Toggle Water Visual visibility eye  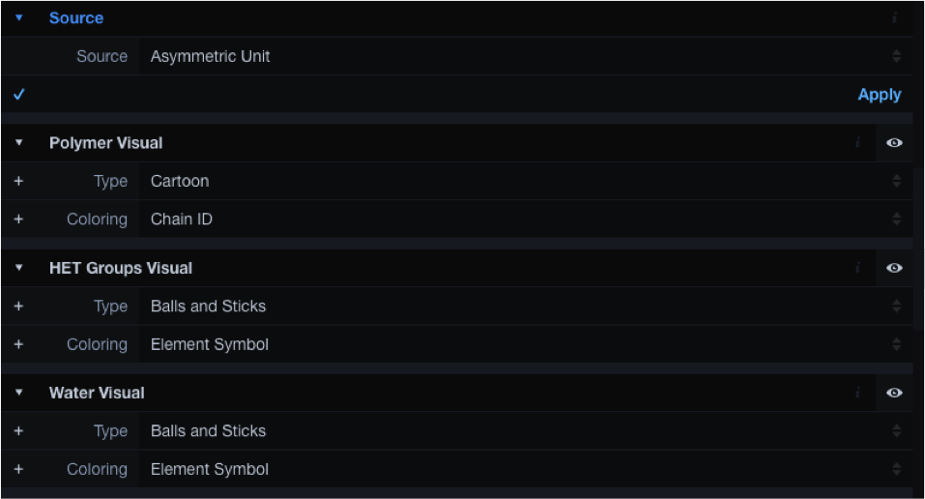coord(894,393)
